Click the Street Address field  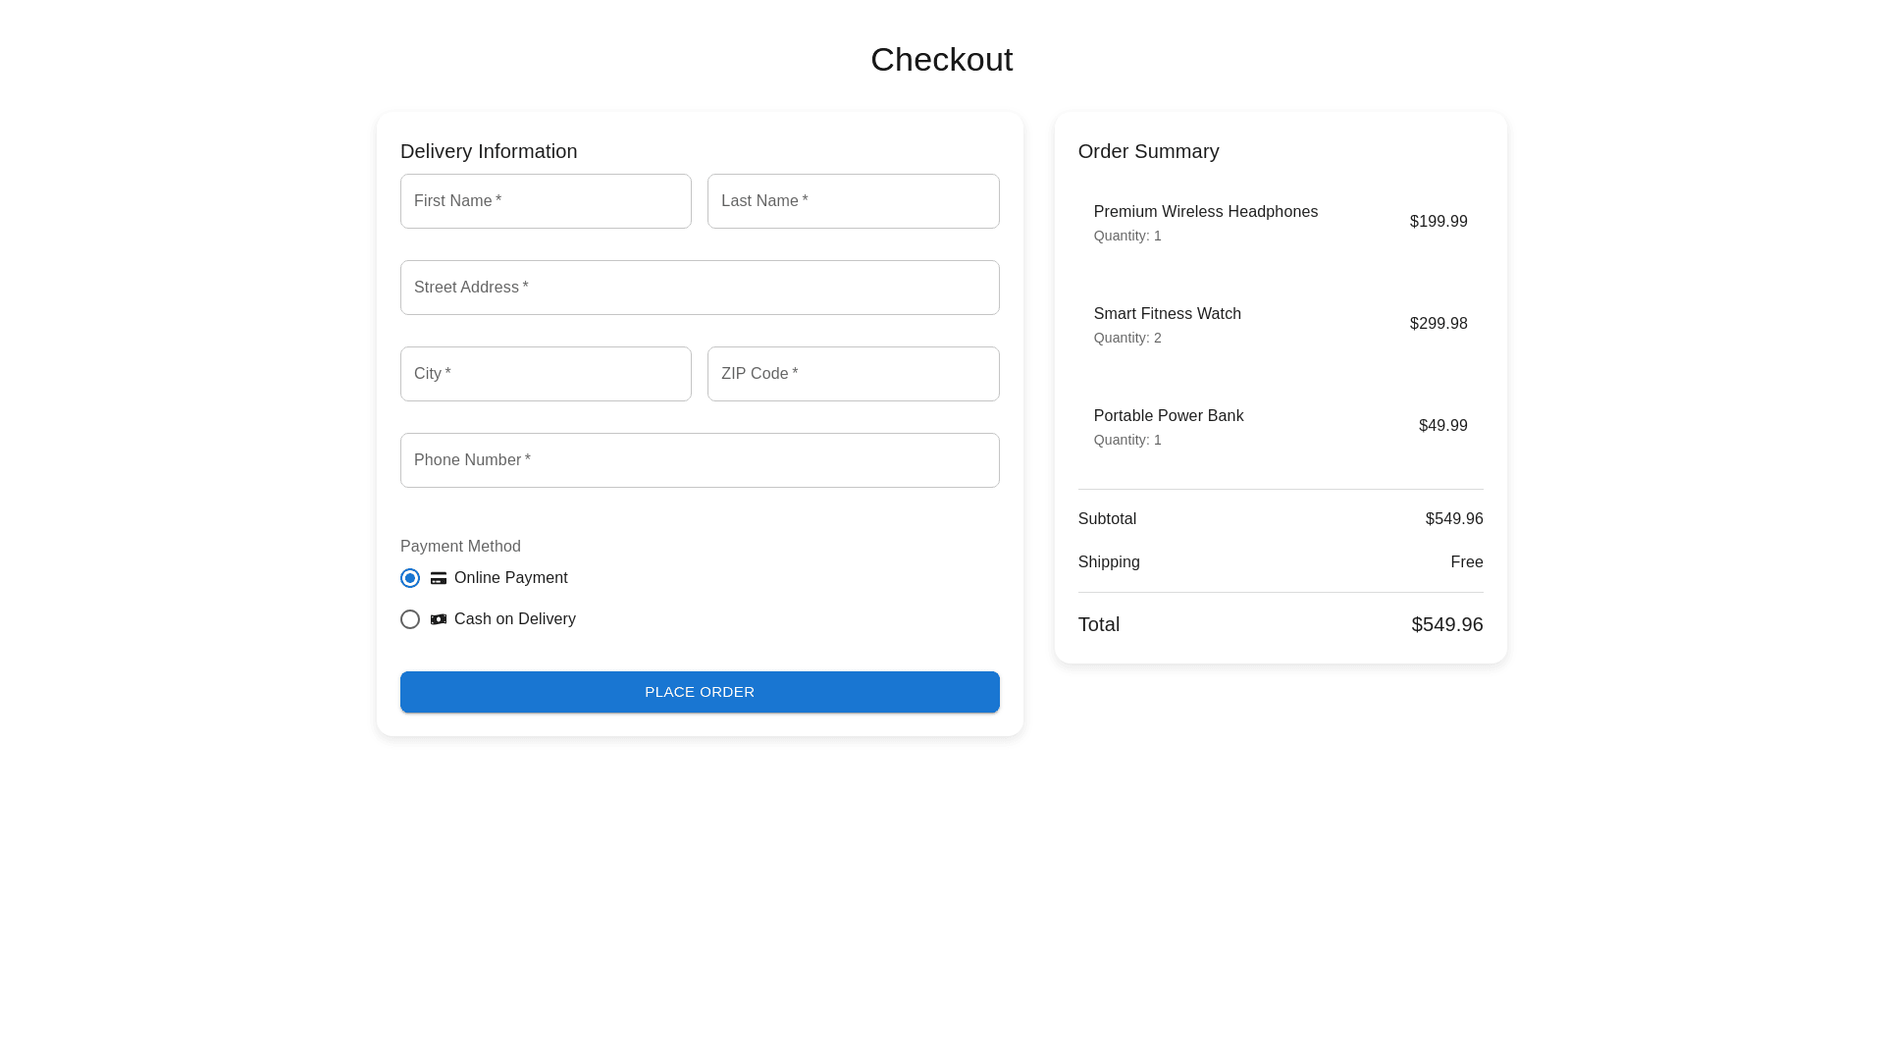[700, 288]
